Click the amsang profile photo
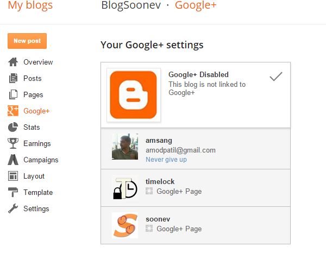 pyautogui.click(x=125, y=147)
